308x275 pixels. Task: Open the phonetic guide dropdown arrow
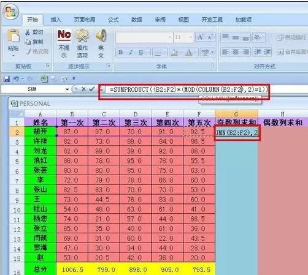(212, 53)
